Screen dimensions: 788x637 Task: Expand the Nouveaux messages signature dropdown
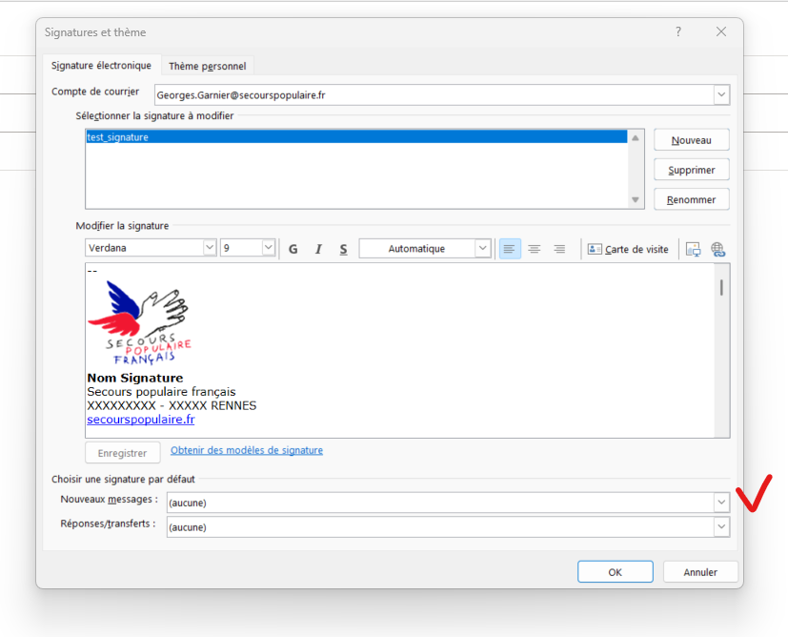[721, 503]
